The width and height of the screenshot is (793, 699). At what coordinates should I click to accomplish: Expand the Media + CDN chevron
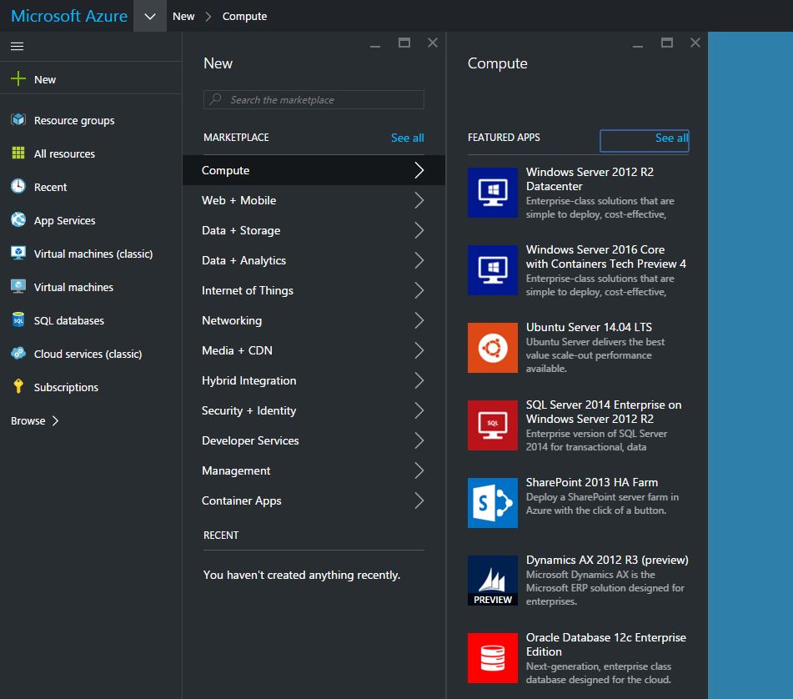[419, 350]
